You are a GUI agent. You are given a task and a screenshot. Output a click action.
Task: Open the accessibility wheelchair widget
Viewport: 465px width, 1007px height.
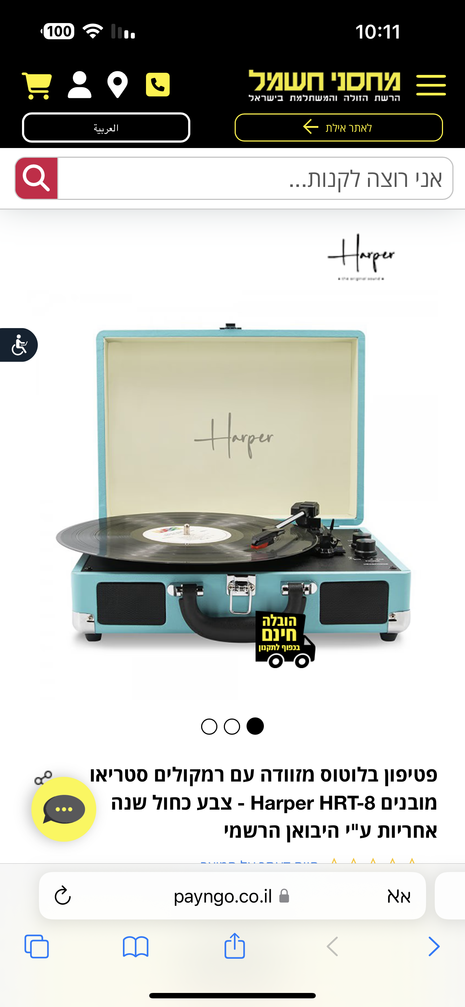tap(18, 345)
